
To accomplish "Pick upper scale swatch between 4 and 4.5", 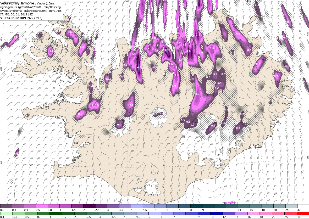I will coord(137,206).
